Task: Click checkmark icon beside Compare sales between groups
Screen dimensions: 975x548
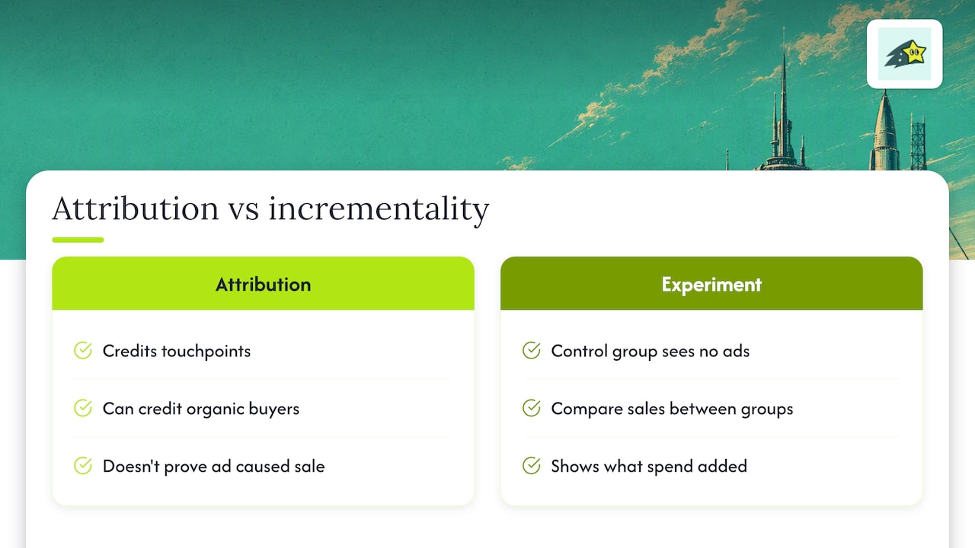Action: click(x=532, y=409)
